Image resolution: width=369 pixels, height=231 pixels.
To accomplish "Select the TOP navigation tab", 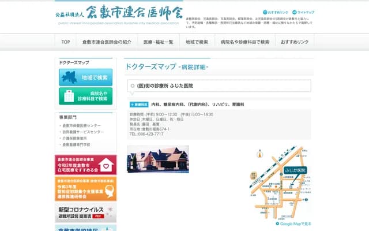I will (66, 42).
